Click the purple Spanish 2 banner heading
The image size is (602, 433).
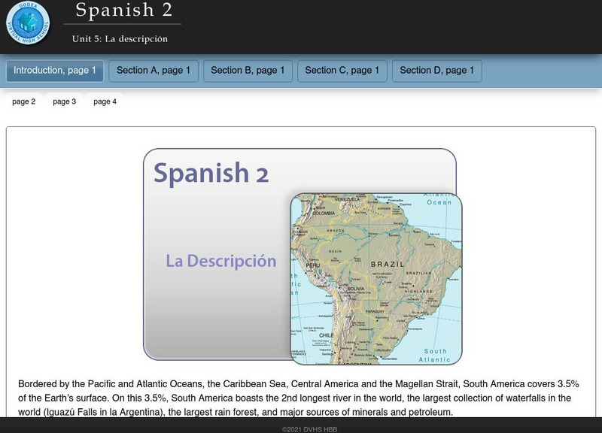(x=211, y=174)
